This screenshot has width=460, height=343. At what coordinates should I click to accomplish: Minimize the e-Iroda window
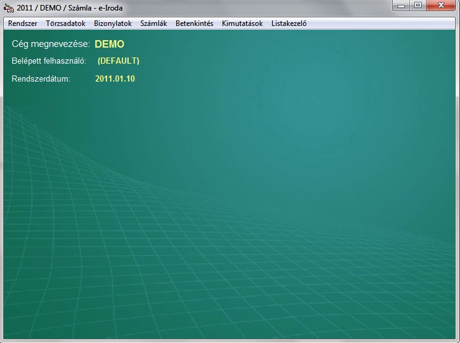tap(402, 6)
